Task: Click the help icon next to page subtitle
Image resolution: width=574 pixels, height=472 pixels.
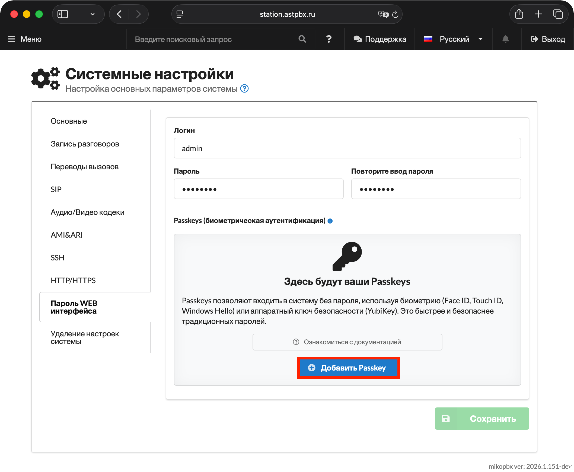Action: (x=244, y=89)
